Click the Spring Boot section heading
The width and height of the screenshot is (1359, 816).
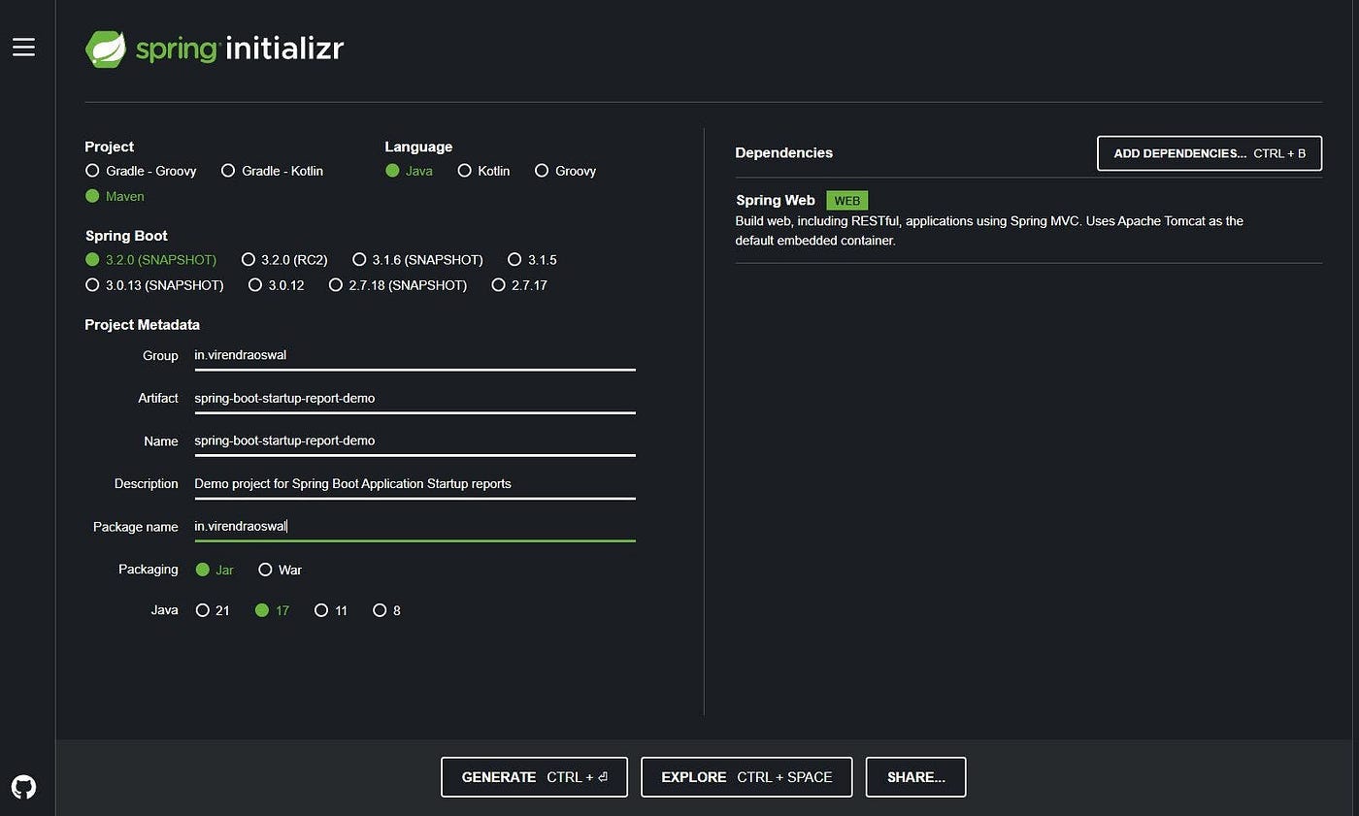pos(126,236)
